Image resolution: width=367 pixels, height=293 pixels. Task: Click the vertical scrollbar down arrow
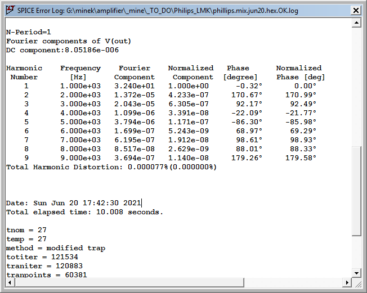[x=356, y=273]
